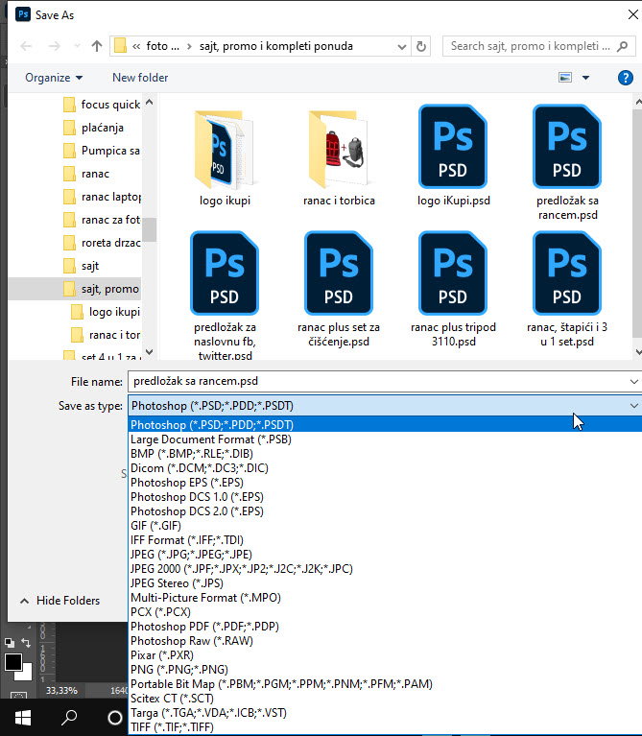Collapse the Save as type combo box
Image resolution: width=642 pixels, height=736 pixels.
(634, 406)
